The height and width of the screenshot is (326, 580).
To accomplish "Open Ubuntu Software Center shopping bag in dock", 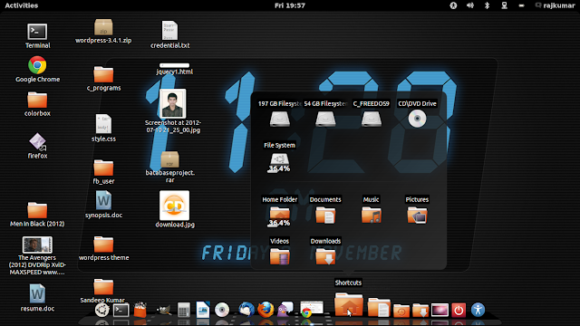I will point(140,310).
